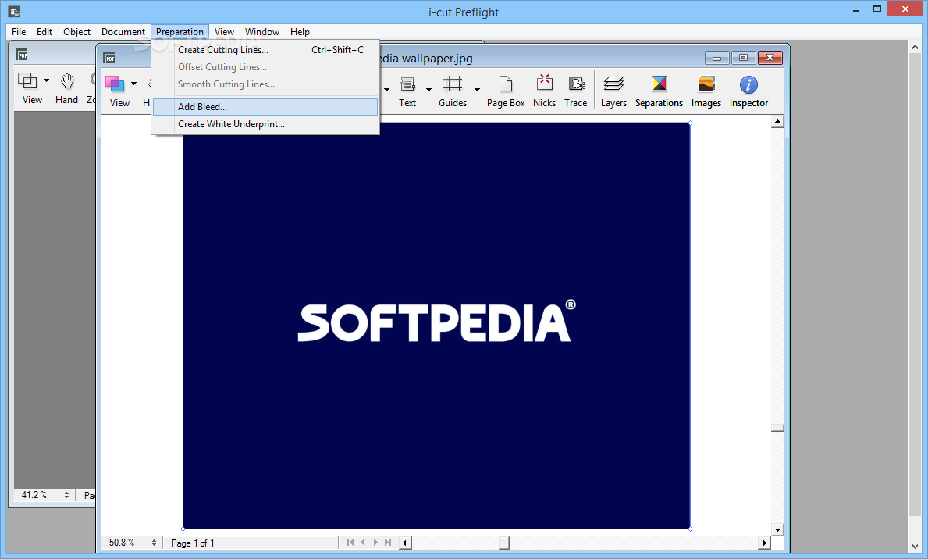
Task: Open the Layers panel
Action: [613, 91]
